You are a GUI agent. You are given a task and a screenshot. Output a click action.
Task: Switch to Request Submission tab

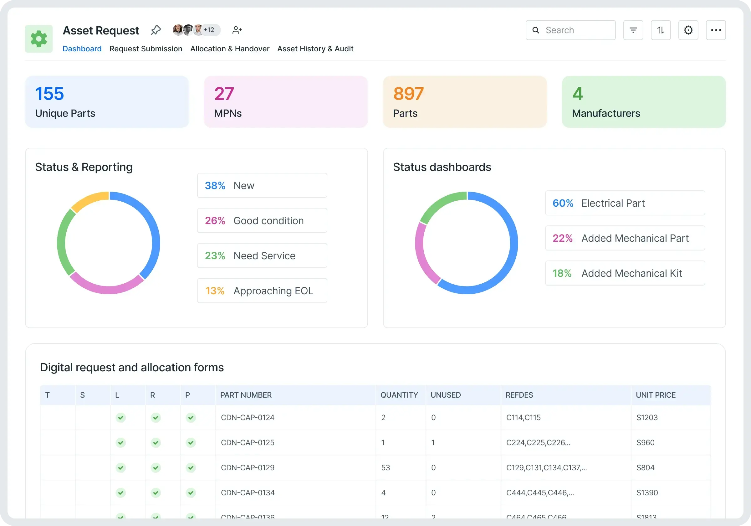click(x=146, y=49)
